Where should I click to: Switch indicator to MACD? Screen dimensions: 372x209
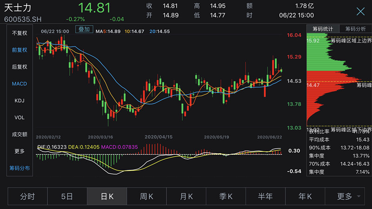[20, 84]
